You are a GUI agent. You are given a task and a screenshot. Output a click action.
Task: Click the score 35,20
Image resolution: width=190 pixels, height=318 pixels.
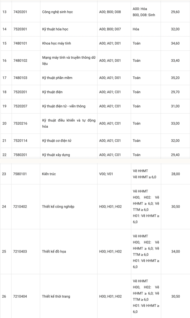175,78
